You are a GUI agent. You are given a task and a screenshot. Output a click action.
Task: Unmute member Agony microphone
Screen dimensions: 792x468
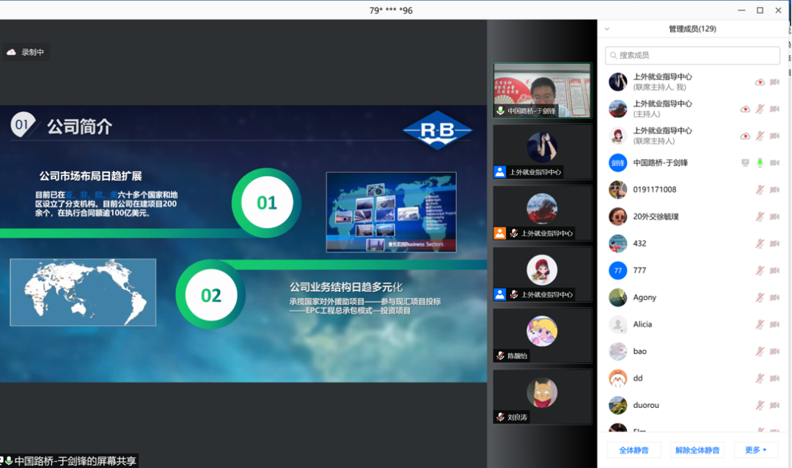[x=760, y=298]
